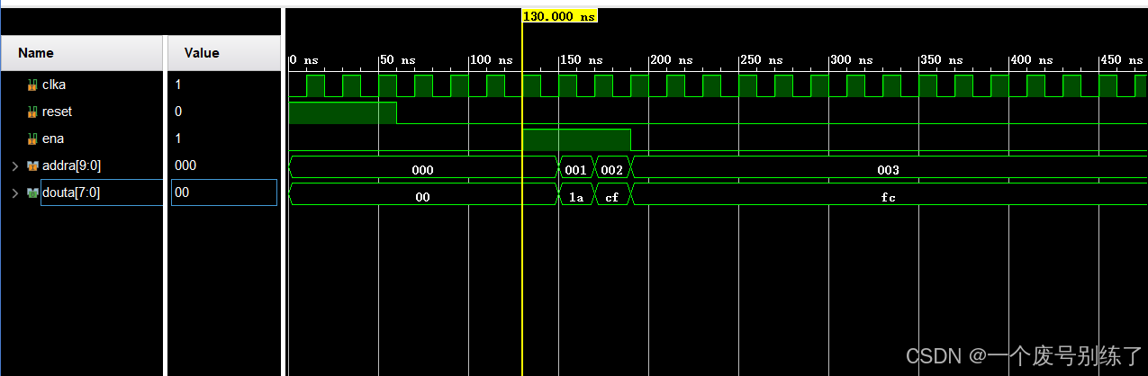The image size is (1148, 376).
Task: Click the douta waveform segment 00
Action: pos(422,196)
